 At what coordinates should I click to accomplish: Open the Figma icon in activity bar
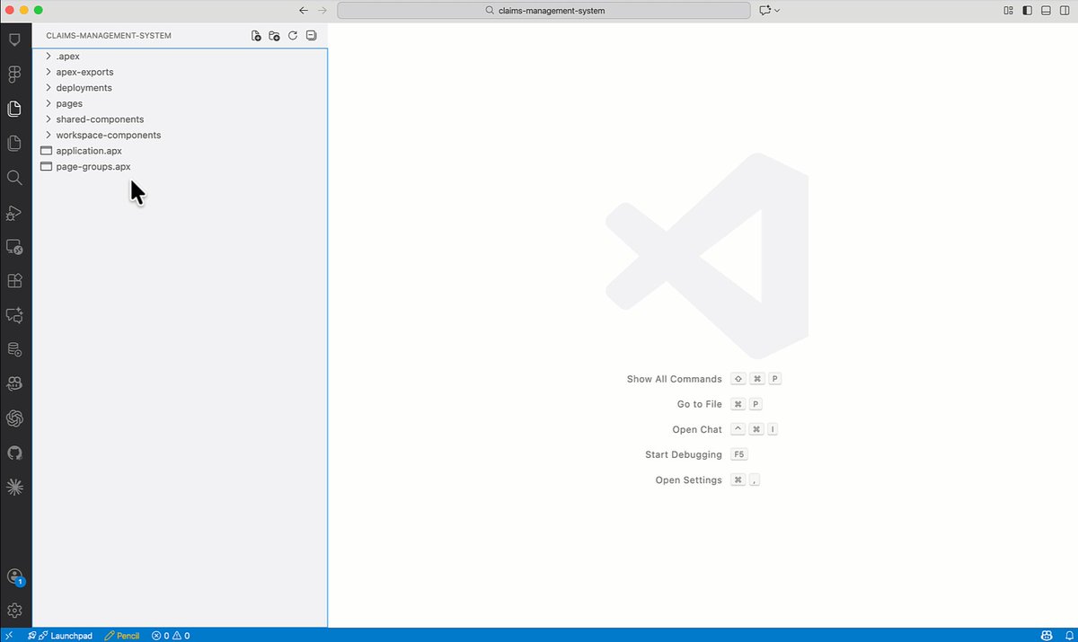tap(14, 75)
